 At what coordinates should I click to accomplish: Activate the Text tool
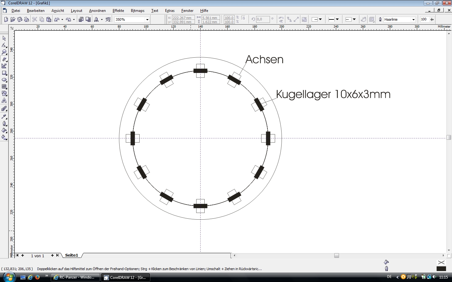pos(4,101)
